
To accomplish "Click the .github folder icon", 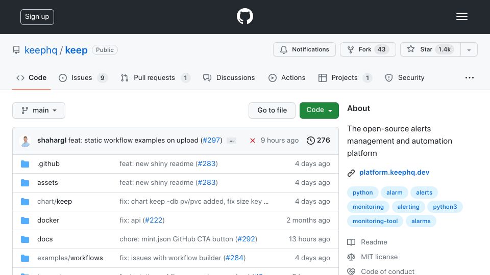I will click(x=25, y=164).
